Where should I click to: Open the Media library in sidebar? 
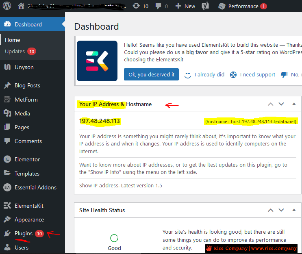[x=22, y=113]
